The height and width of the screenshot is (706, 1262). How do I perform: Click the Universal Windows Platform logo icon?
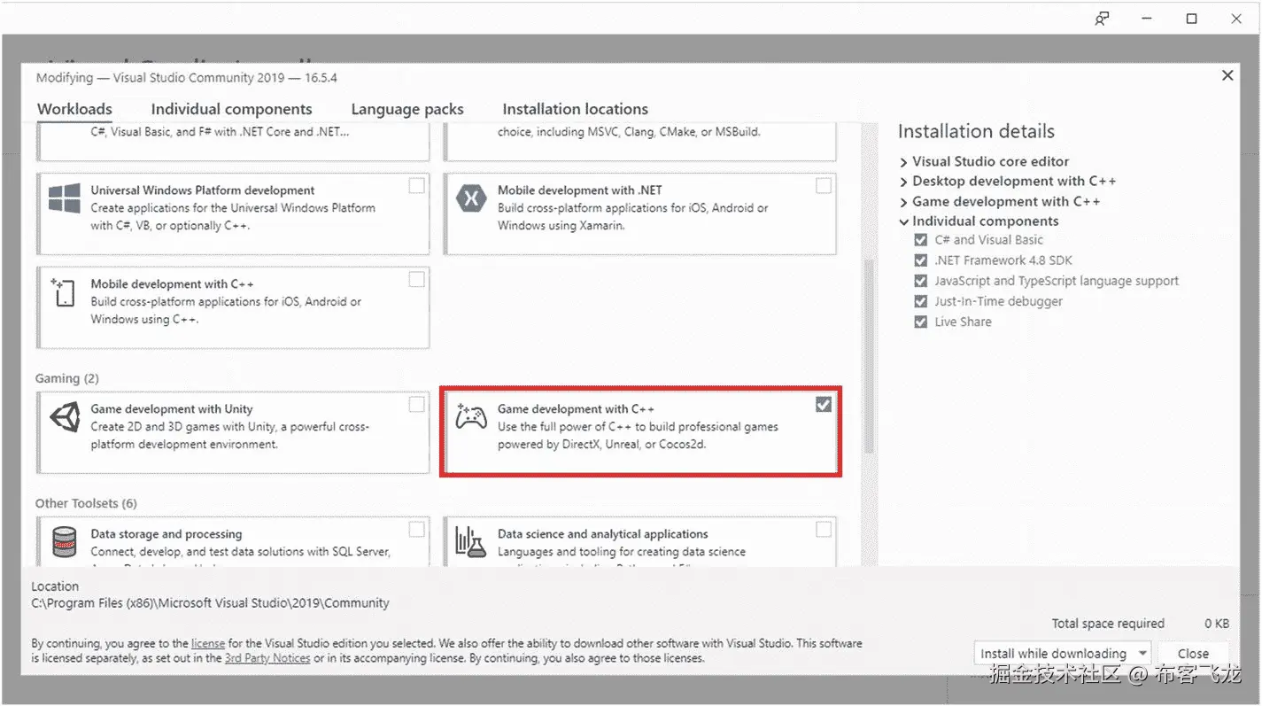[x=64, y=198]
